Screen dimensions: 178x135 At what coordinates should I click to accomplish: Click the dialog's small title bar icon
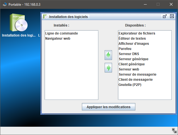click(45, 17)
